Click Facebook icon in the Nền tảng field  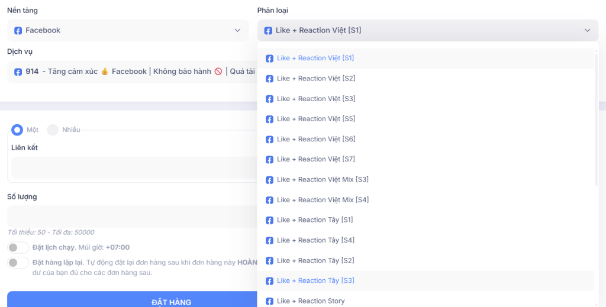pyautogui.click(x=18, y=31)
